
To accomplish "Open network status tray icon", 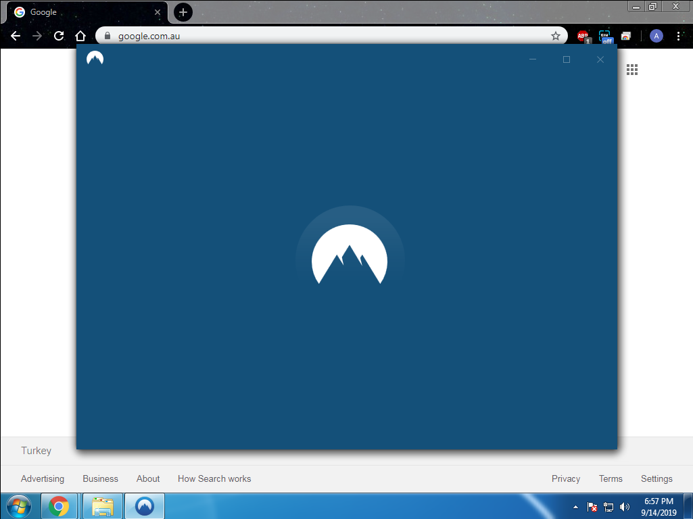I will (x=608, y=507).
